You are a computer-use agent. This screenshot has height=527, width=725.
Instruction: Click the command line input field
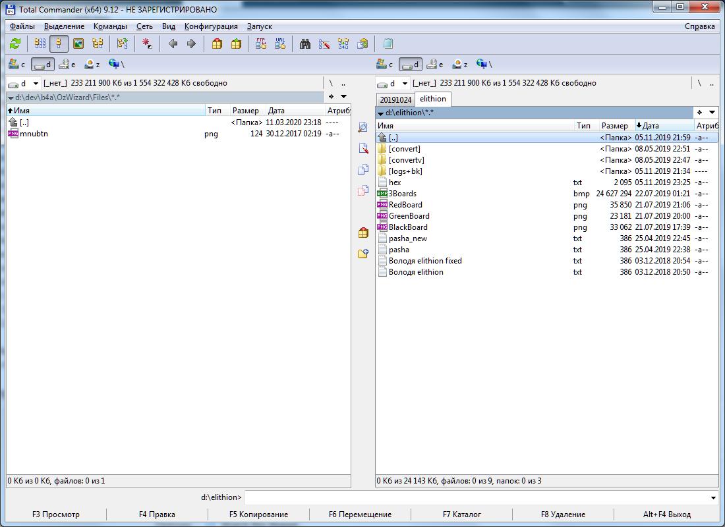pos(477,497)
